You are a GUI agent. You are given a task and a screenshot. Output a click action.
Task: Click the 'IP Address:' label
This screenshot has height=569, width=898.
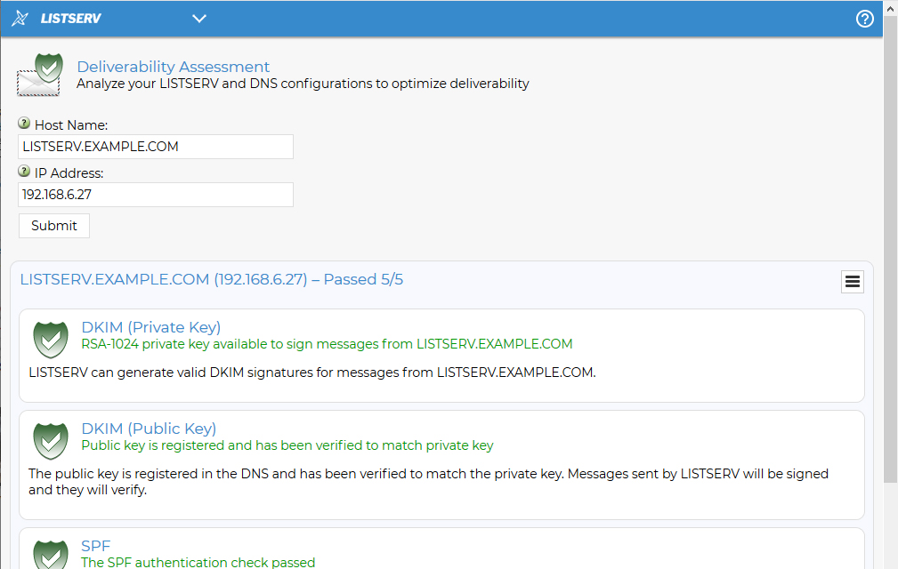(69, 173)
